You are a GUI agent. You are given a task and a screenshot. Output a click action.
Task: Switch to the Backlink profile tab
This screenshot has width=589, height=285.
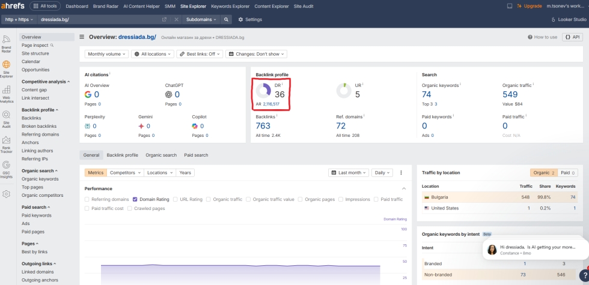coord(122,155)
